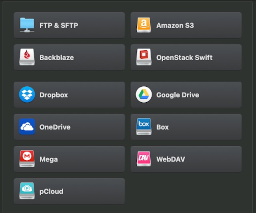
Task: Select the pCloud text label
Action: click(x=51, y=191)
